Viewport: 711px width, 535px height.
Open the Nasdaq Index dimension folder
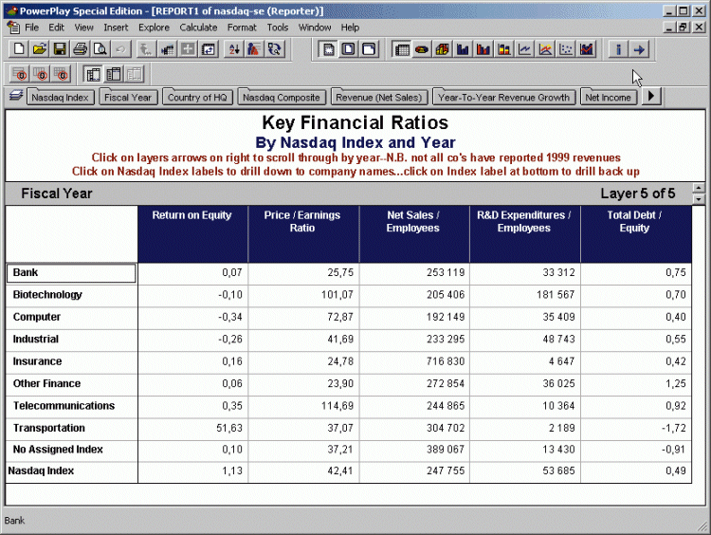tap(61, 97)
